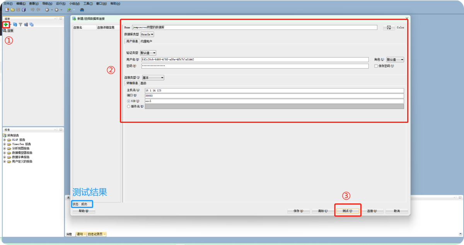Expand the OLAP 报告 tree node
Screen dimensions: 464x245
[x=4, y=140]
